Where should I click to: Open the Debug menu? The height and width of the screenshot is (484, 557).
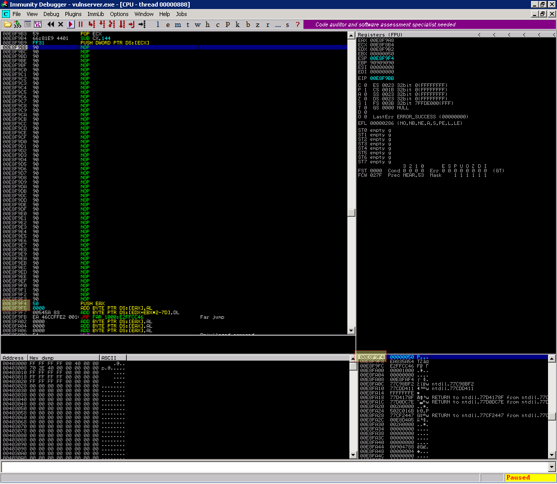pos(51,14)
